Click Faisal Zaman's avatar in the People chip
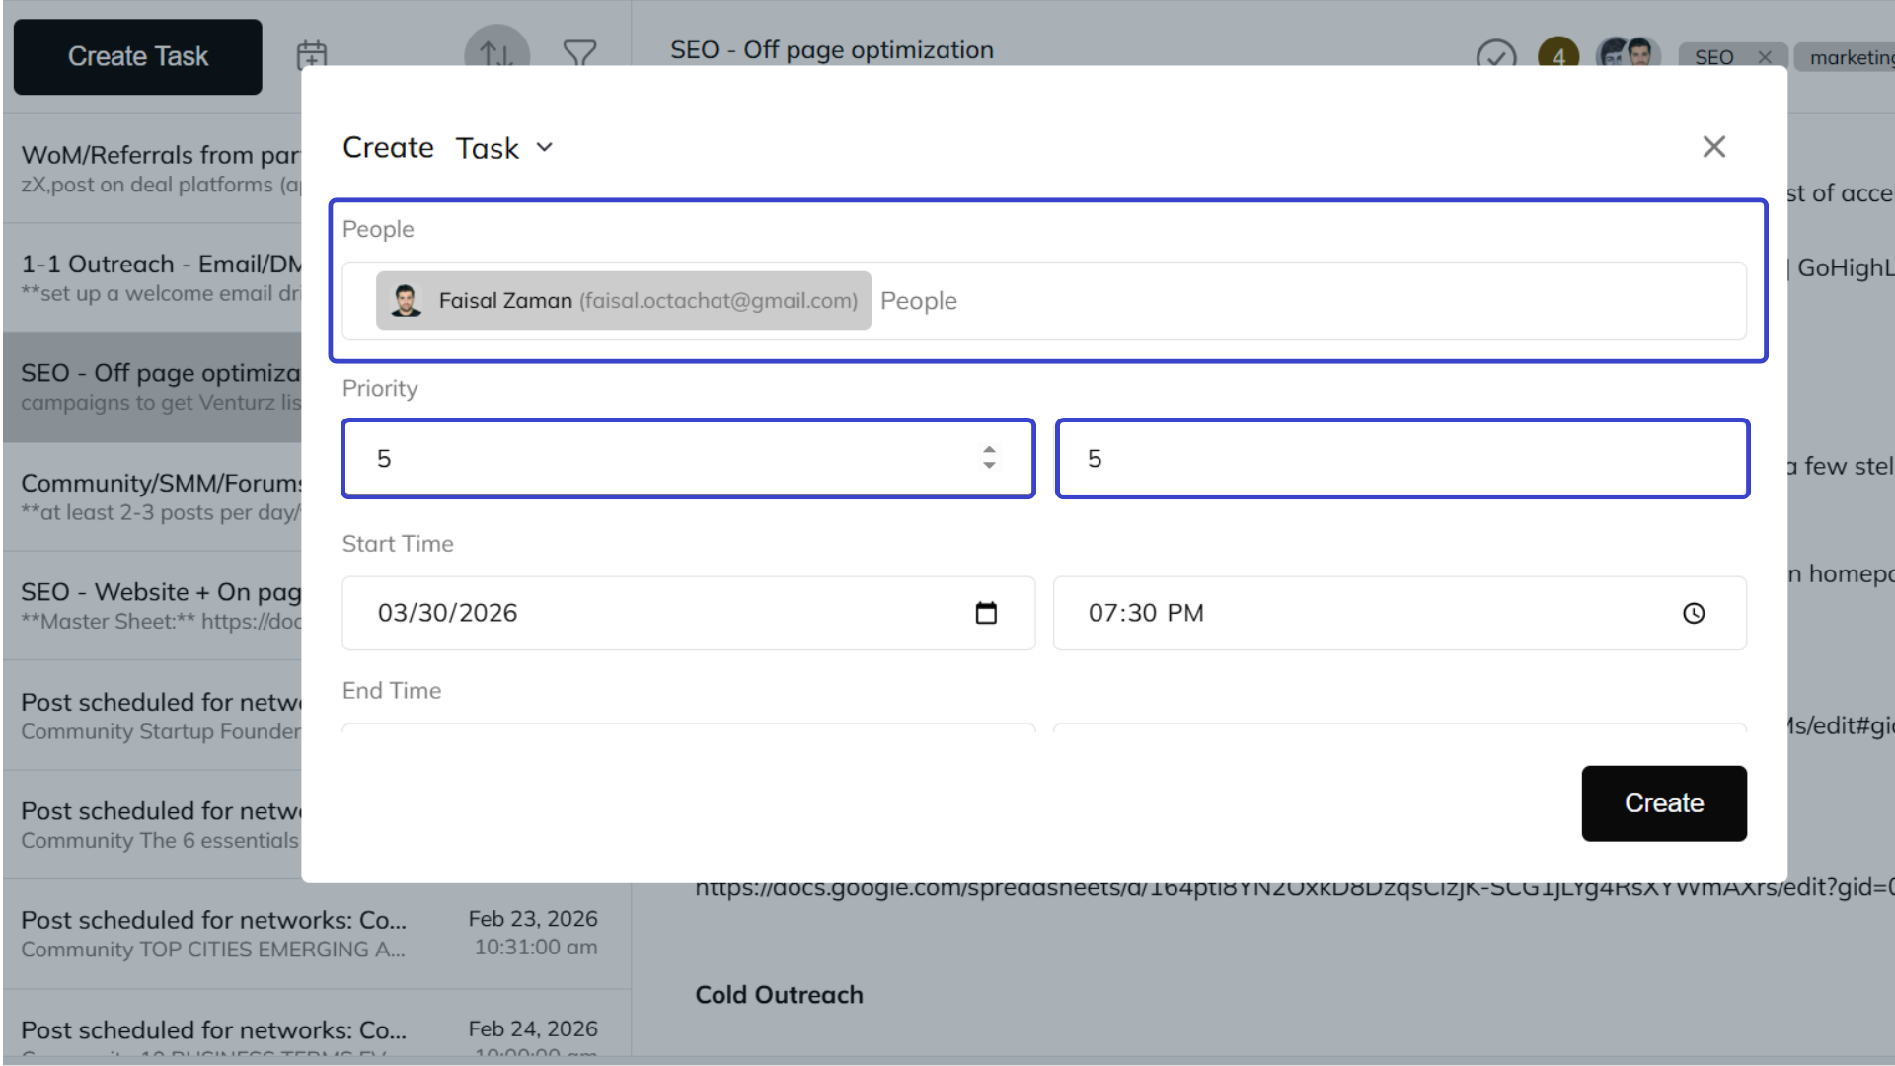The image size is (1895, 1066). point(406,300)
